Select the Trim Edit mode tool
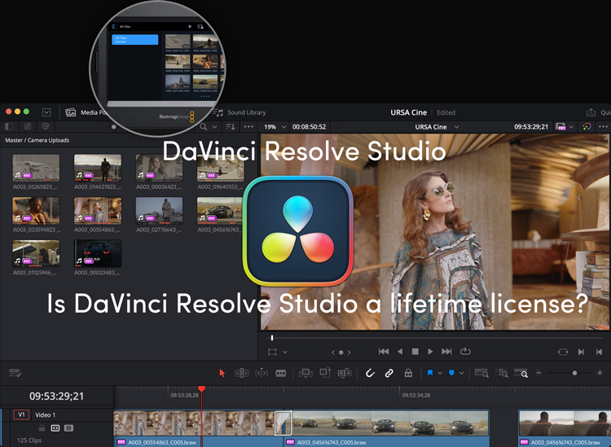 point(242,373)
